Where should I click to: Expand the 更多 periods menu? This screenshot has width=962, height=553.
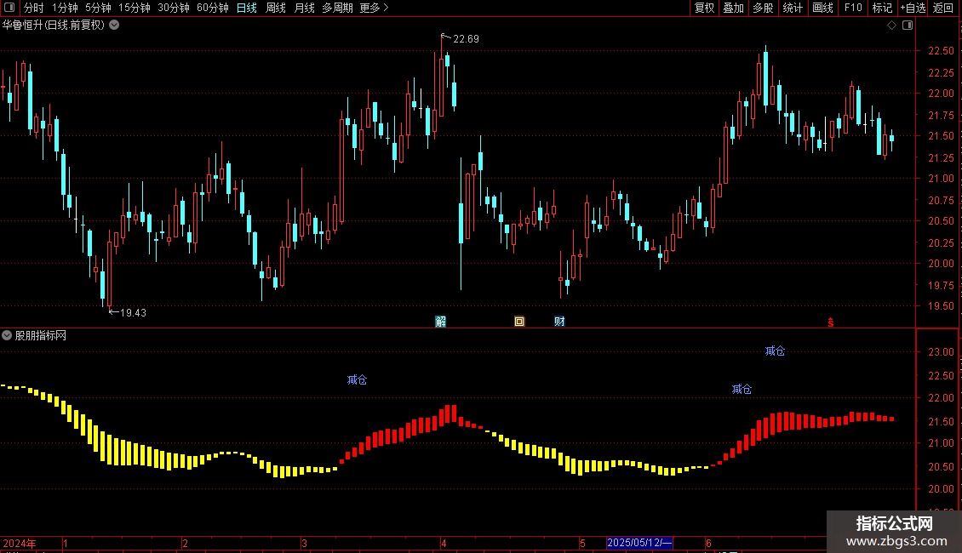374,8
